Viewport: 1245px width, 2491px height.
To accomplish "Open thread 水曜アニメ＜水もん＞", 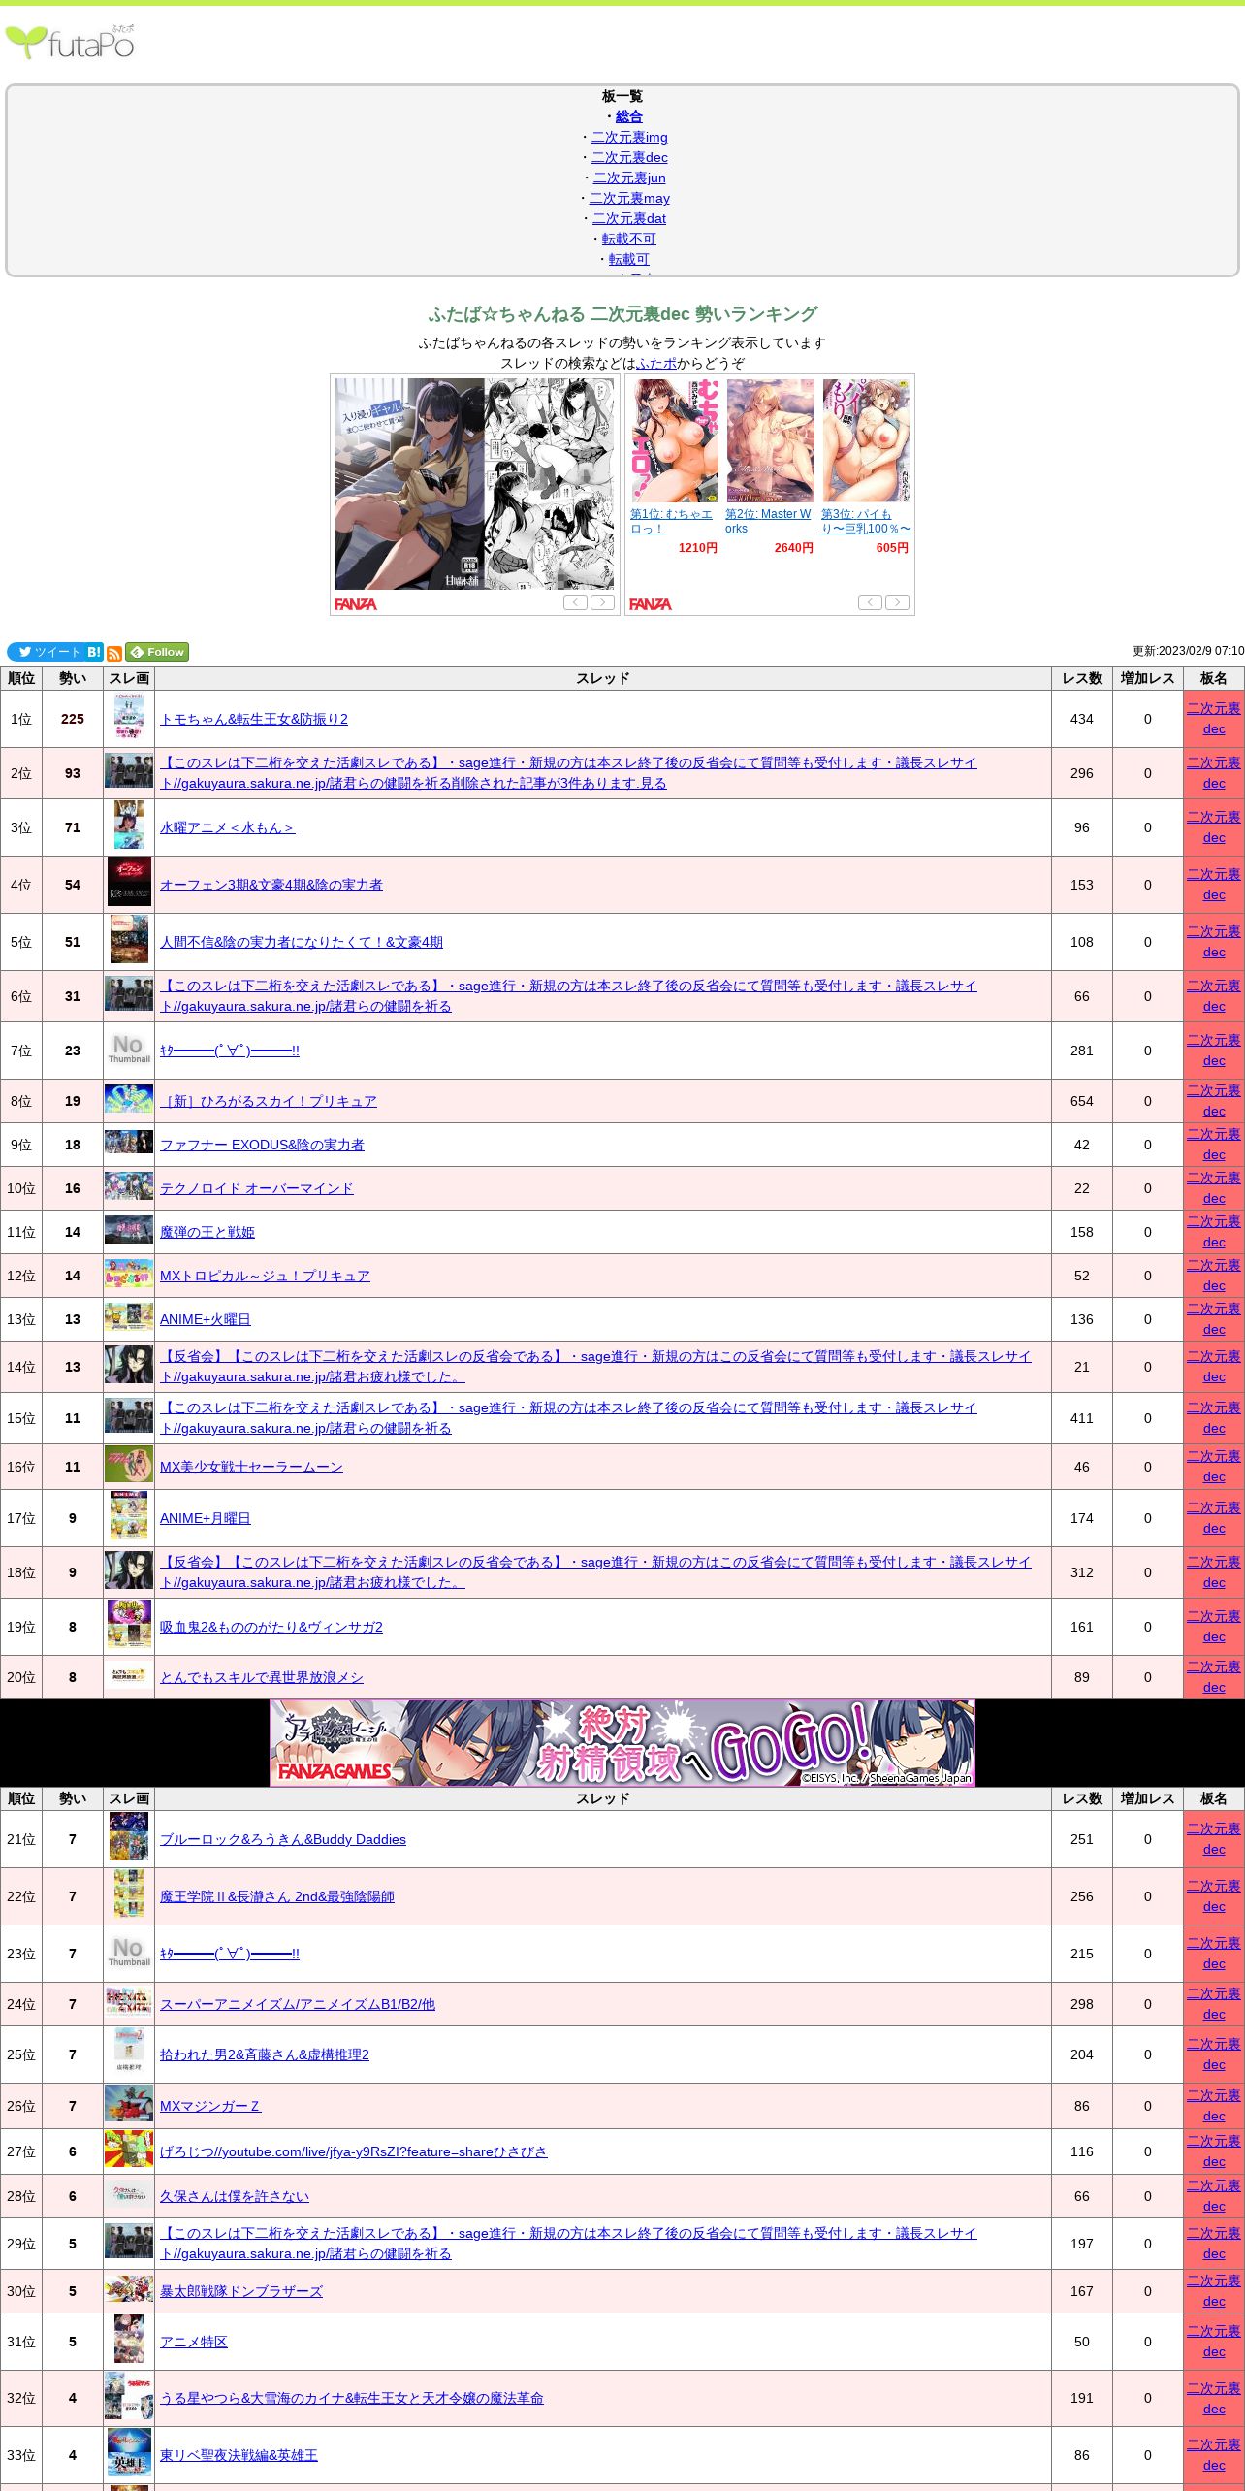I will pyautogui.click(x=228, y=827).
